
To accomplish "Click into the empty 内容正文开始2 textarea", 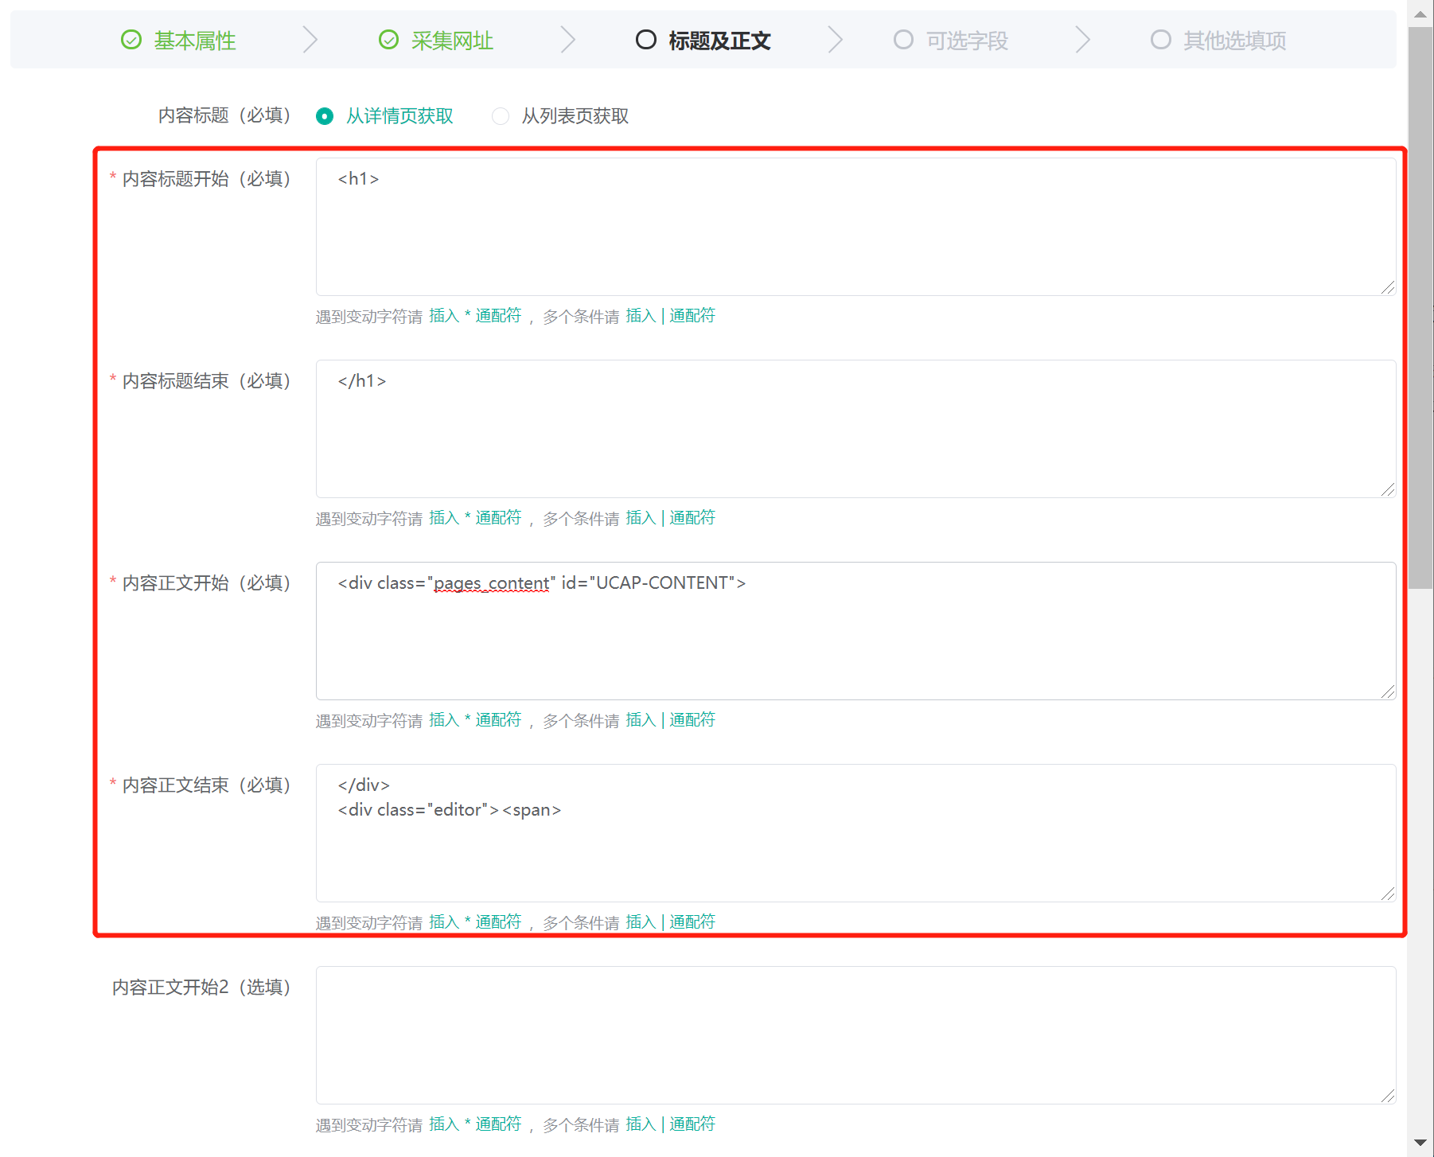I will [855, 1035].
